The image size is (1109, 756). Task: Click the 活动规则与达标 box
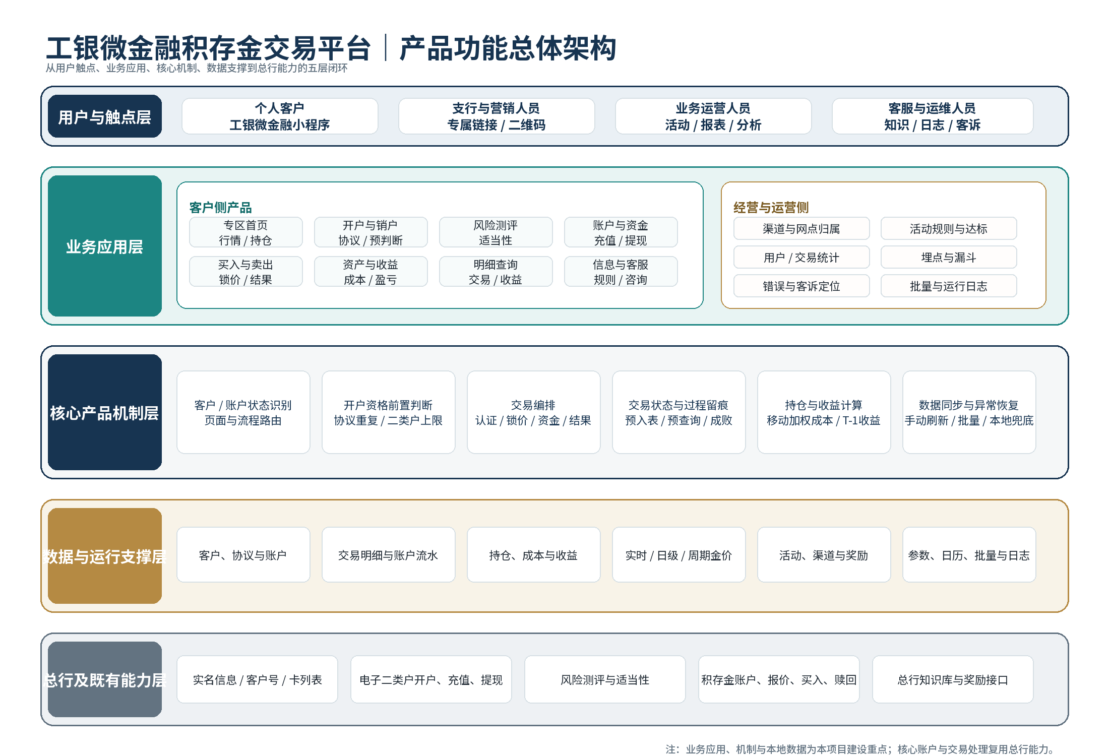949,228
